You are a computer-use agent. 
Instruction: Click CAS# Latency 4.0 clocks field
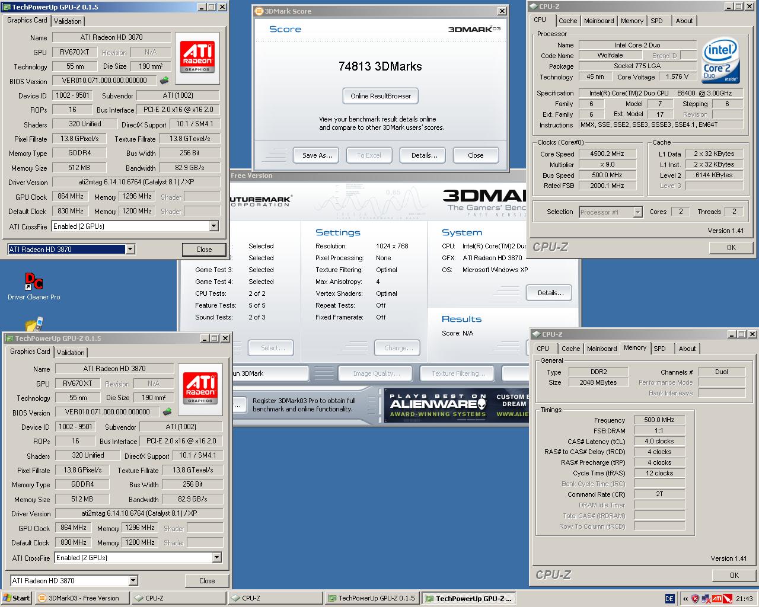tap(659, 442)
